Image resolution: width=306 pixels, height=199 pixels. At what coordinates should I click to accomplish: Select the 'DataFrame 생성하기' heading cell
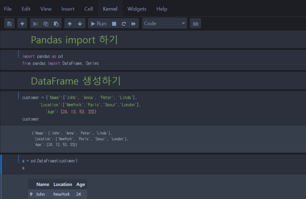[153, 81]
